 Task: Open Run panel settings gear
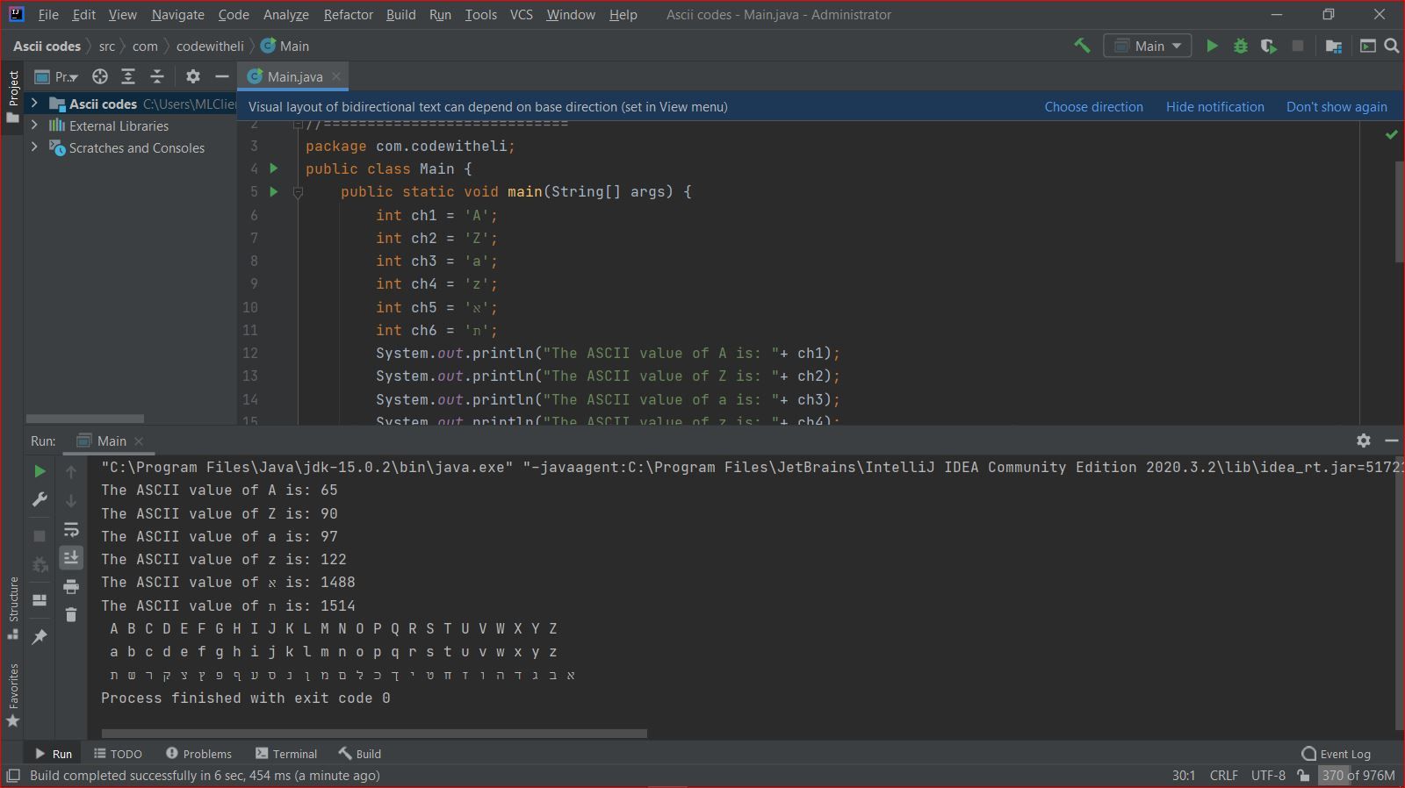pos(1363,441)
